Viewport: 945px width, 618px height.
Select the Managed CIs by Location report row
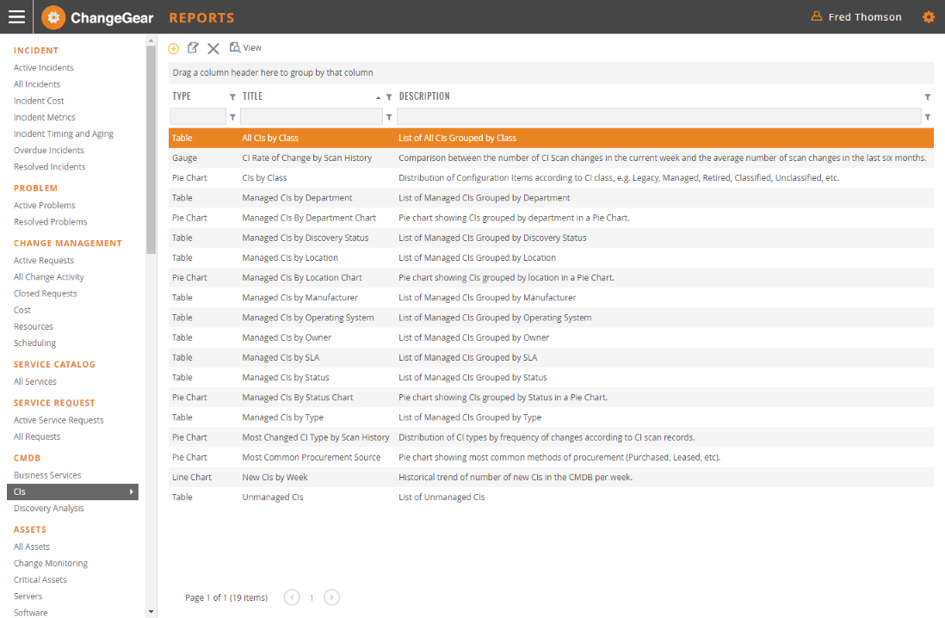pyautogui.click(x=290, y=258)
